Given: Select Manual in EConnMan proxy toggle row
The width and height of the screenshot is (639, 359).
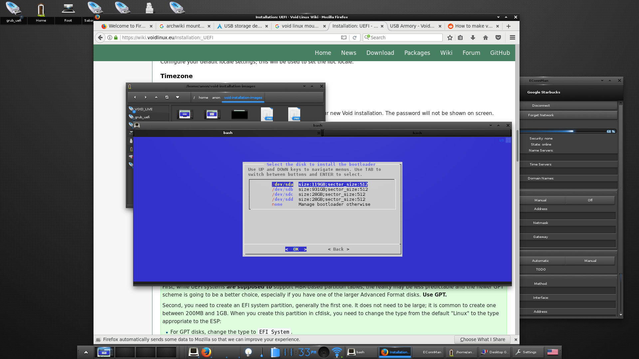Looking at the screenshot, I should click(590, 261).
